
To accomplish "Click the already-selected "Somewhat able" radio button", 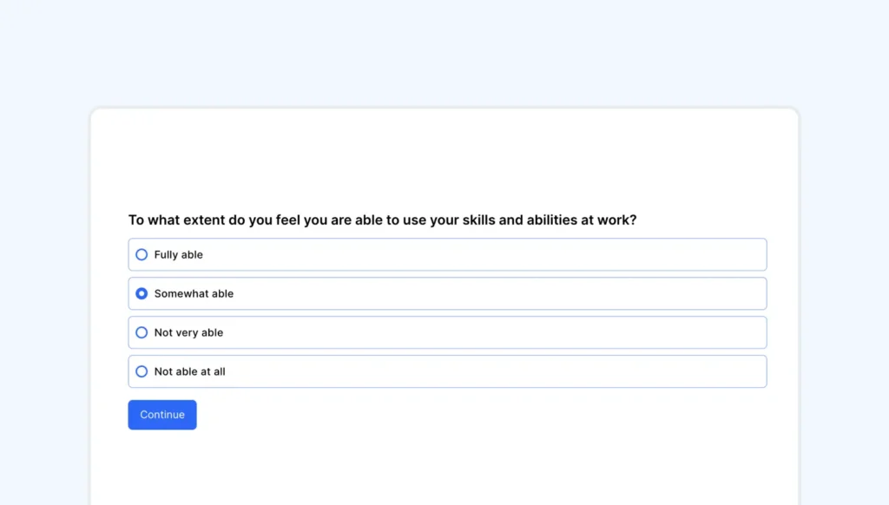I will point(142,293).
